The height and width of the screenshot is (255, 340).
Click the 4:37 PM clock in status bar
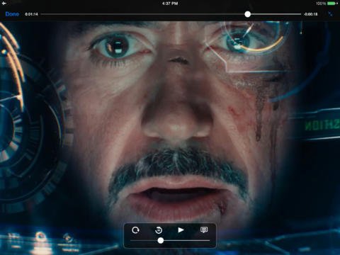[x=170, y=4]
